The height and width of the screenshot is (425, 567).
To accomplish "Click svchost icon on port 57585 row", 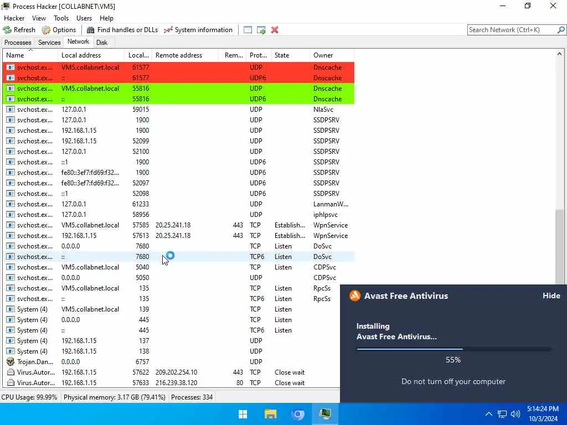I will [x=11, y=225].
